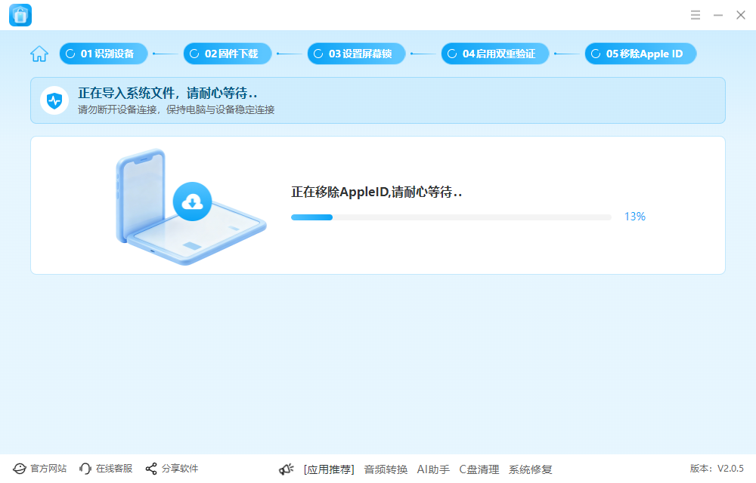Image resolution: width=756 pixels, height=483 pixels.
Task: Click the removal progress bar
Action: point(451,217)
